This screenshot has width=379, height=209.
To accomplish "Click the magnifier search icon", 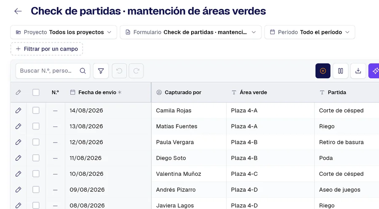I will (83, 71).
